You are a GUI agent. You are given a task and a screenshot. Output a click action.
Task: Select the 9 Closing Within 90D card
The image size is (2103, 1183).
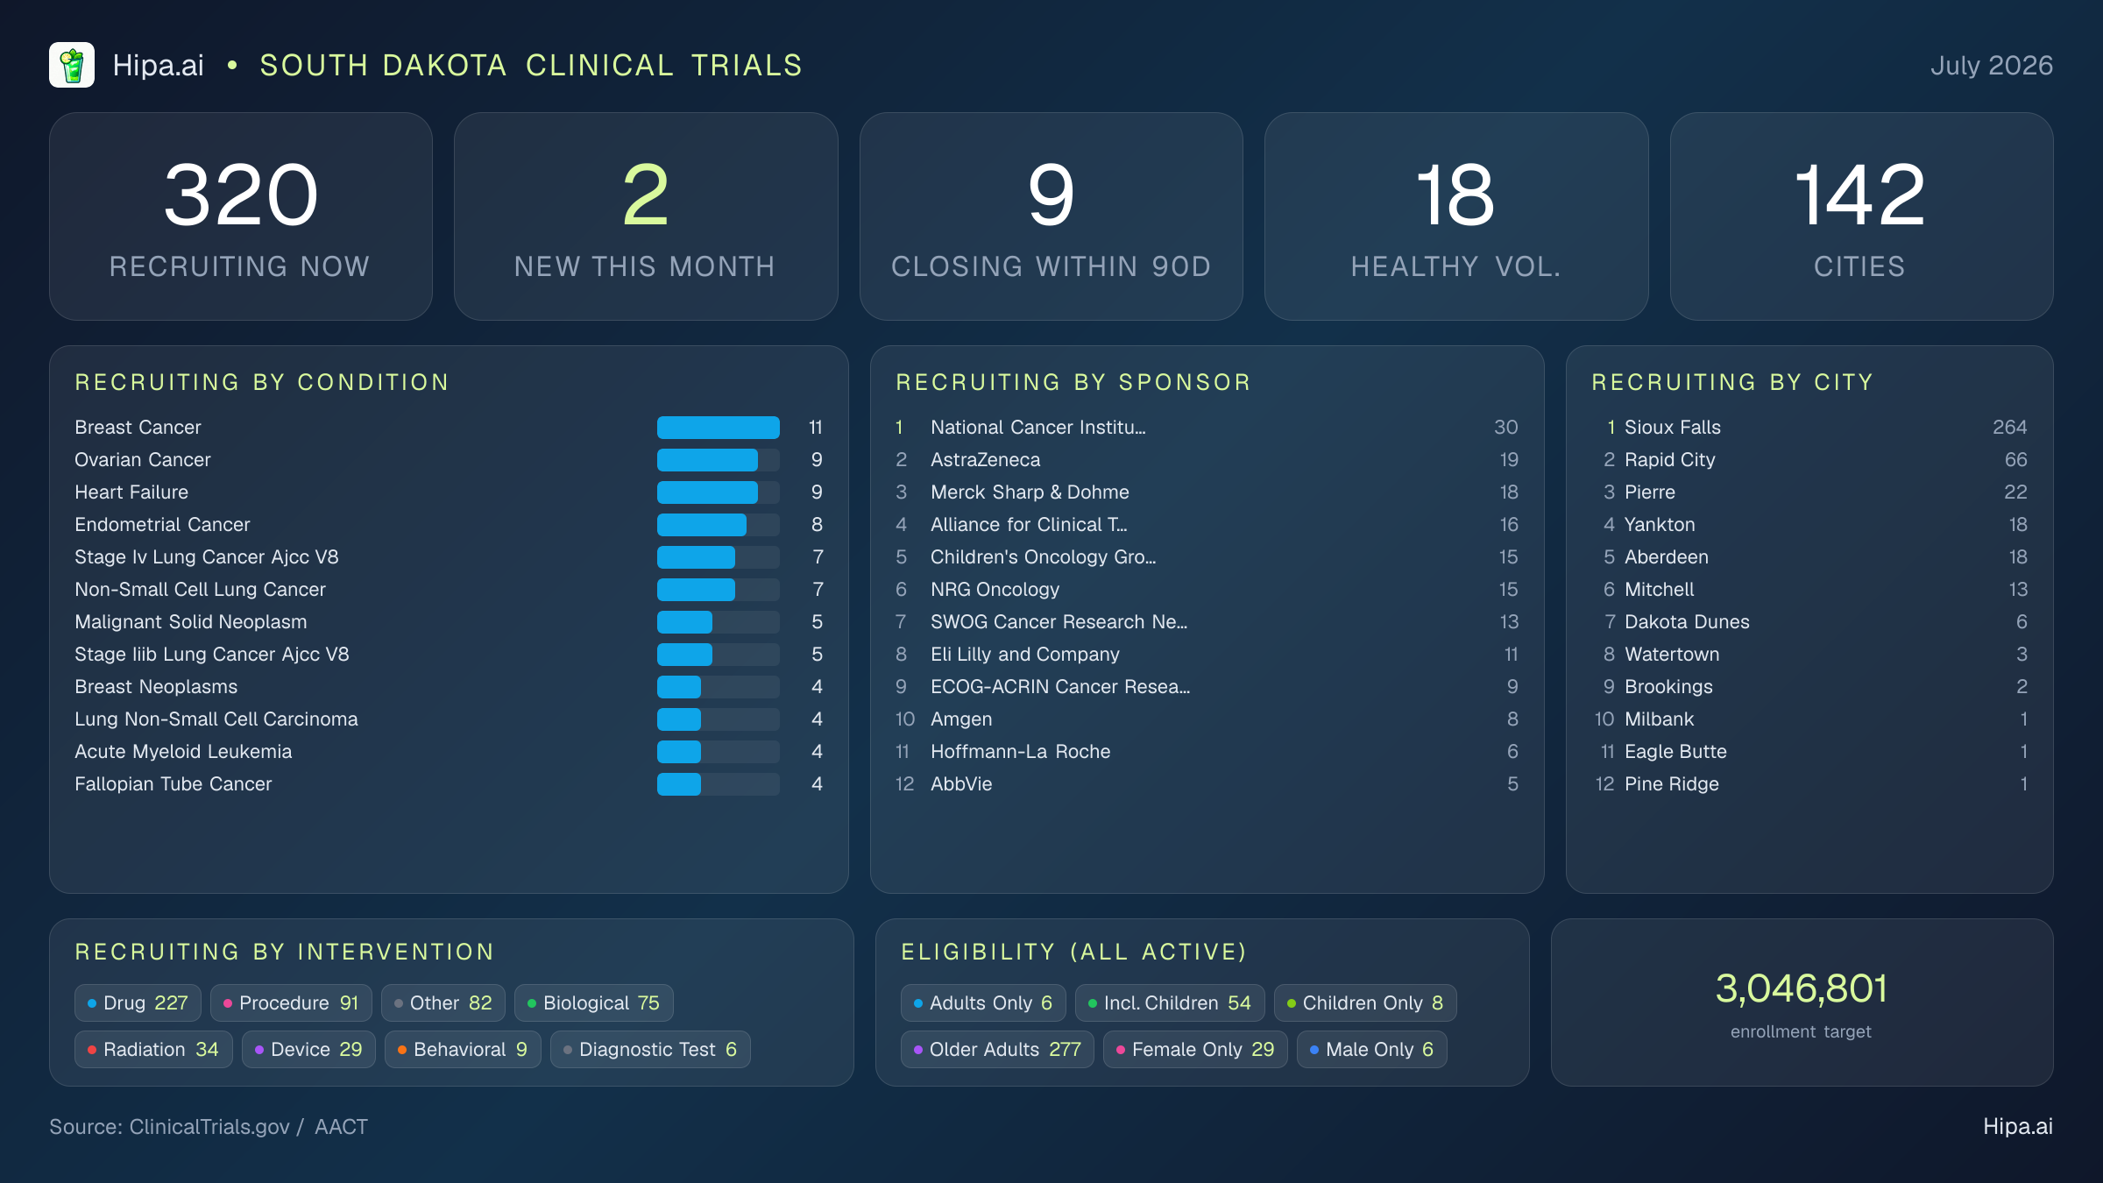[1051, 216]
